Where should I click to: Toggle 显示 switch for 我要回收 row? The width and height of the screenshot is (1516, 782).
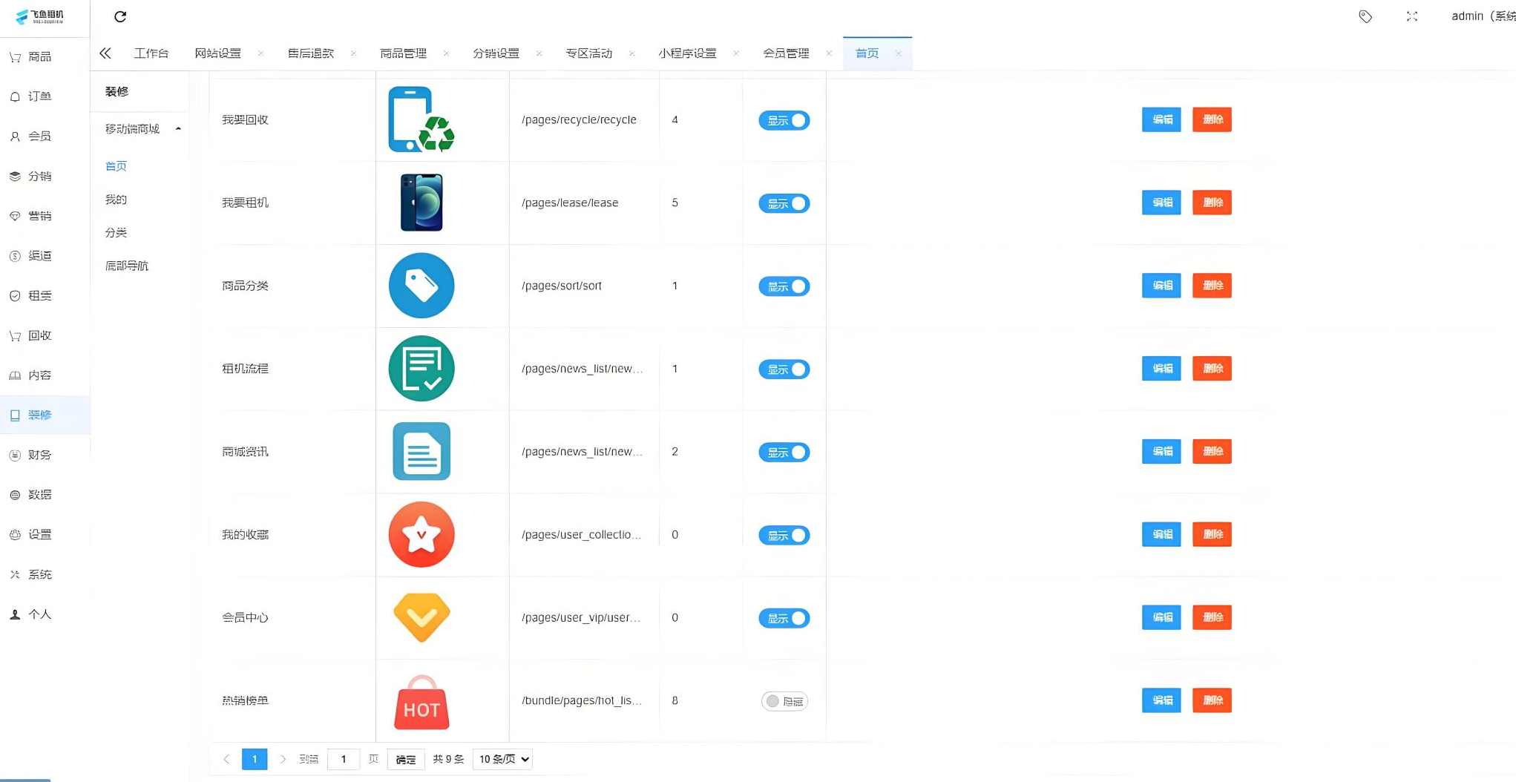[x=784, y=119]
